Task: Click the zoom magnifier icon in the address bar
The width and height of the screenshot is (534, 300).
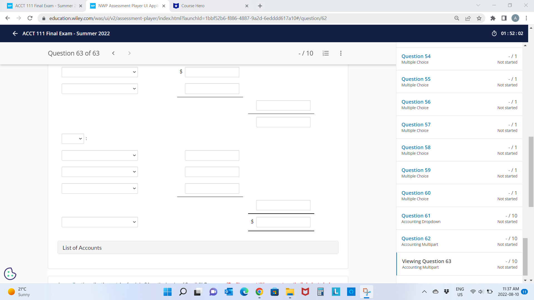Action: click(x=457, y=18)
